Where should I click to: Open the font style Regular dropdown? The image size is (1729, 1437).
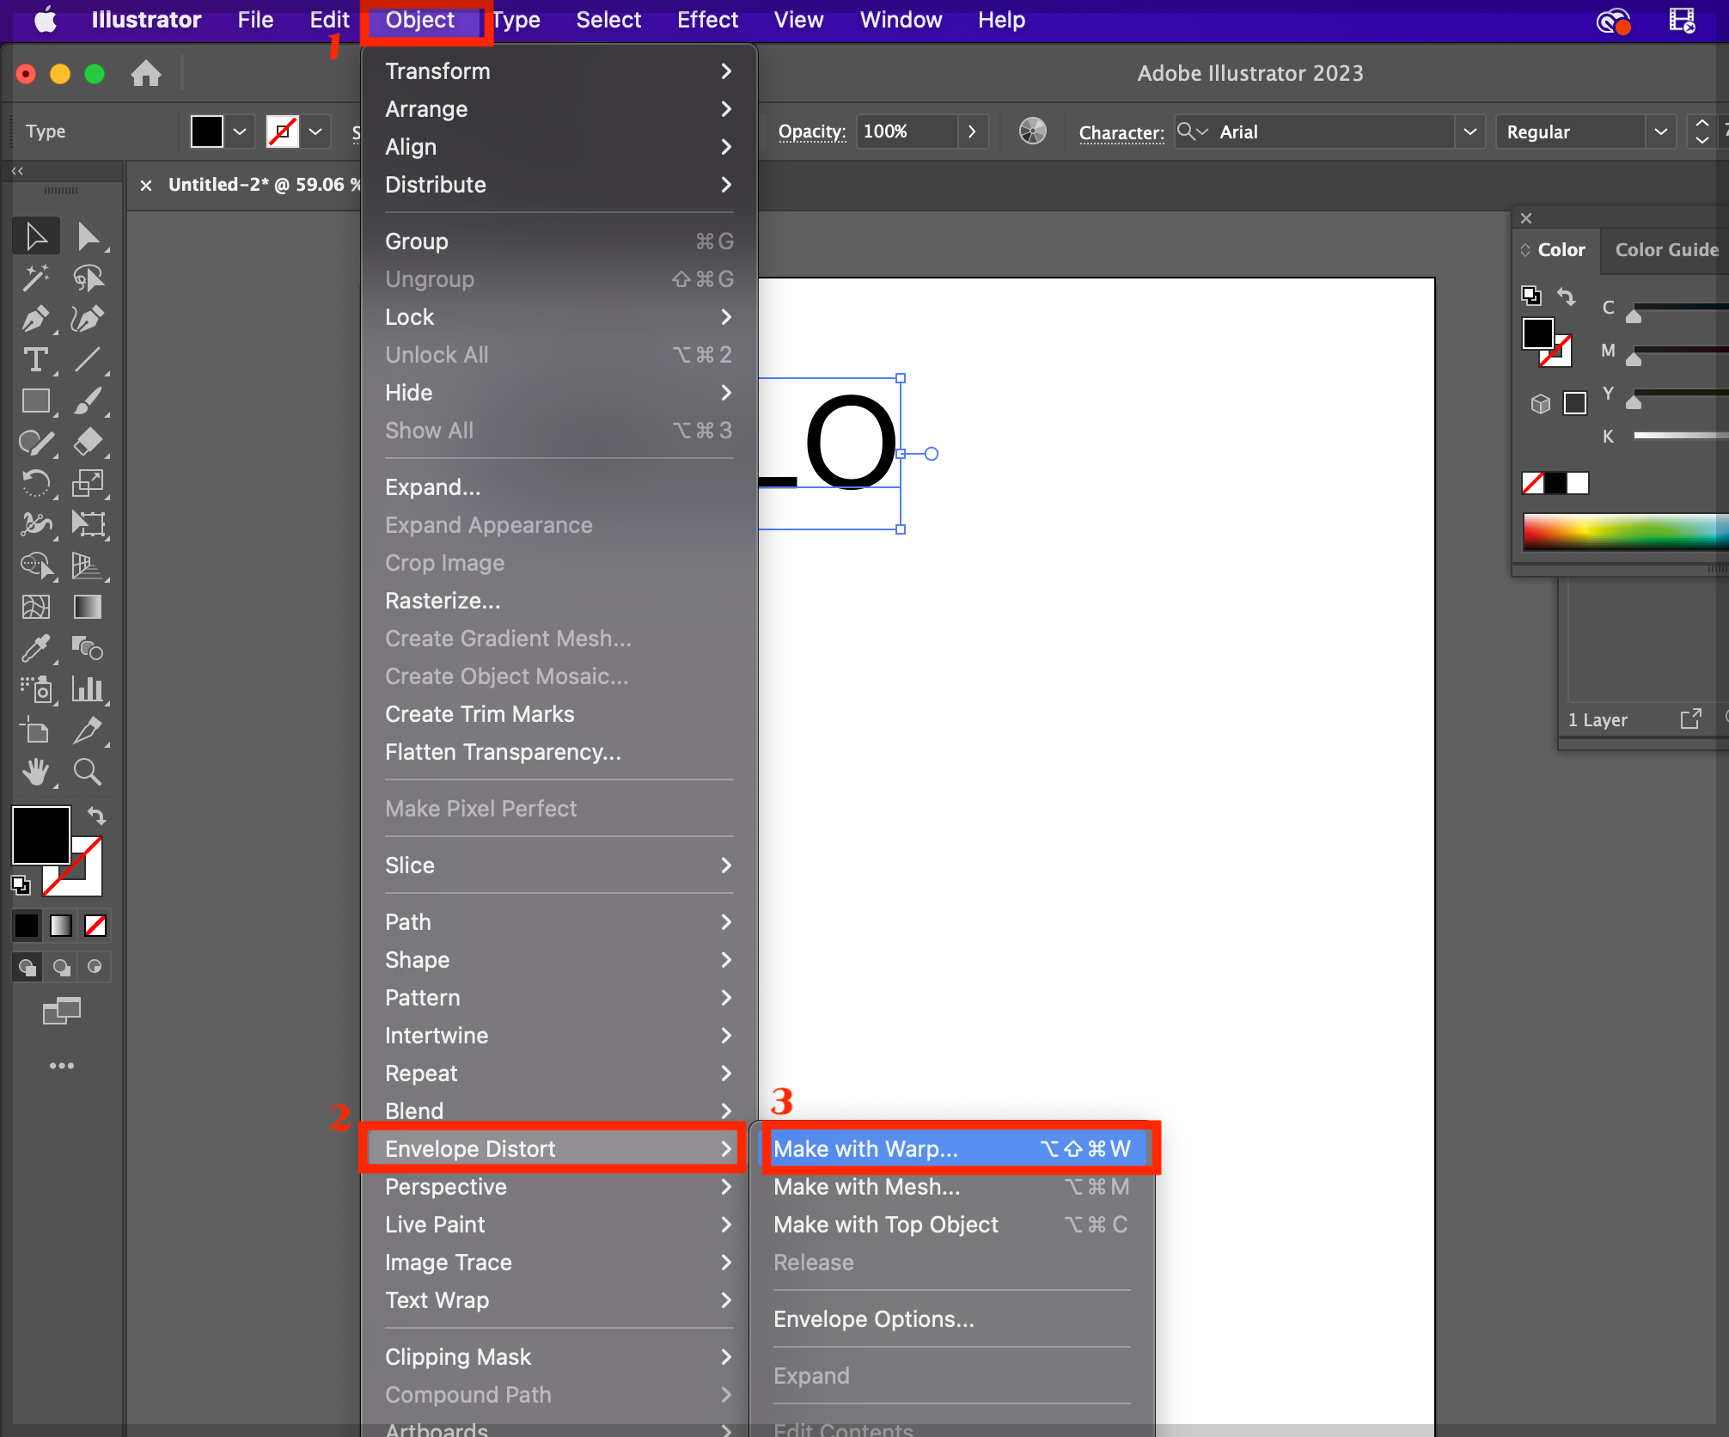(1660, 131)
